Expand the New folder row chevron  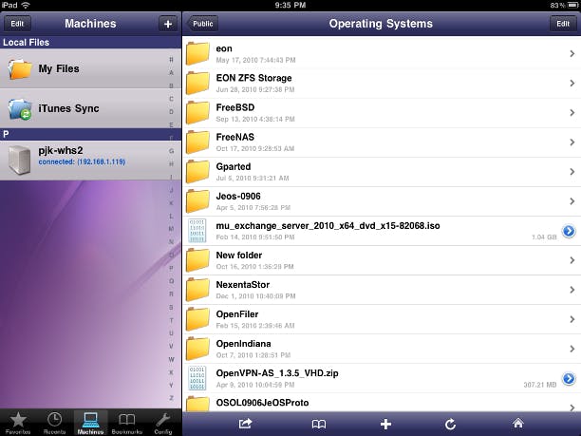point(572,260)
